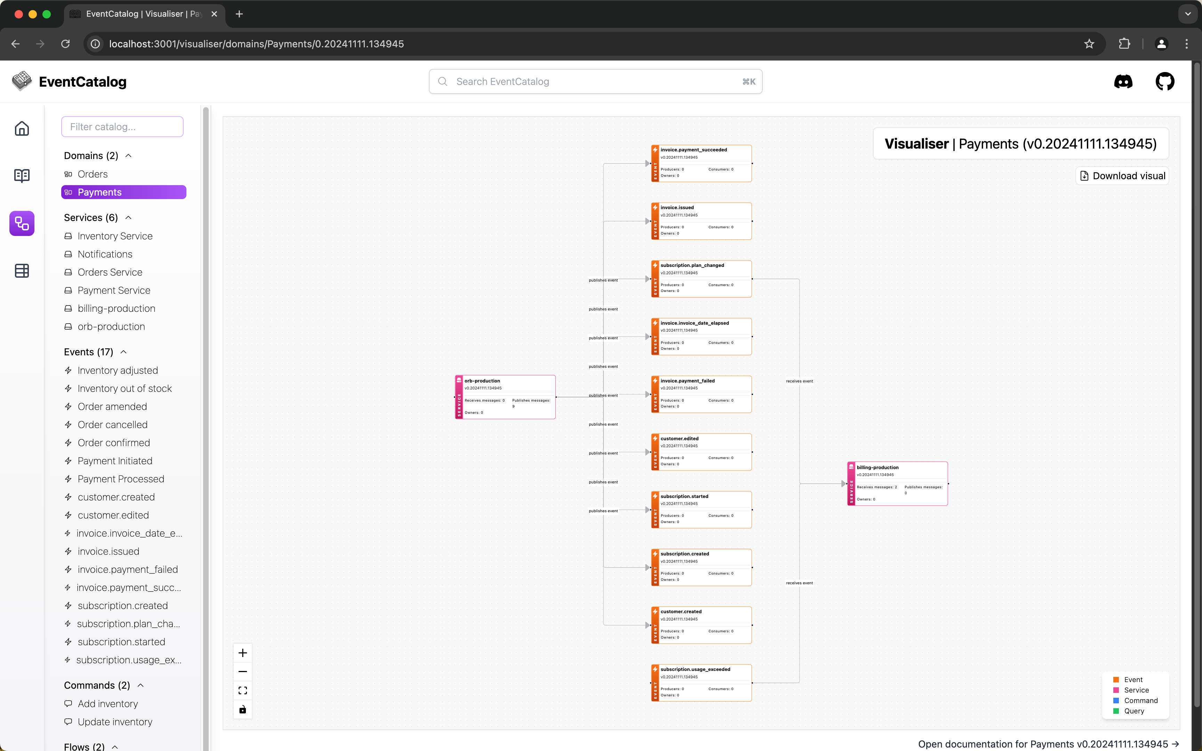1202x751 pixels.
Task: Collapse the Services (6) section
Action: [129, 218]
